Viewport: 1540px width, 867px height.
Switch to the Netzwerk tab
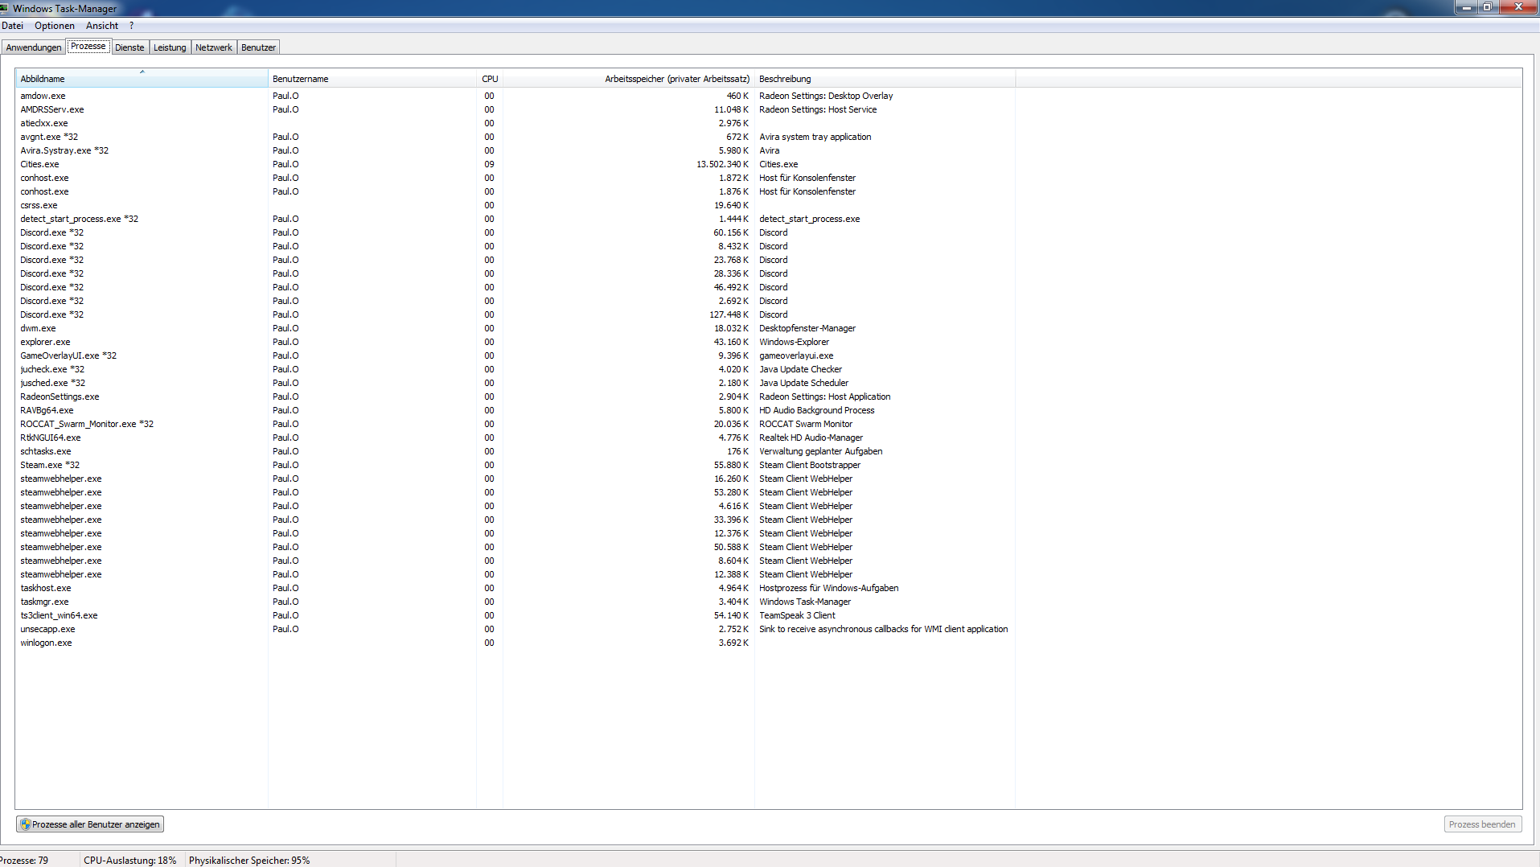pos(214,47)
